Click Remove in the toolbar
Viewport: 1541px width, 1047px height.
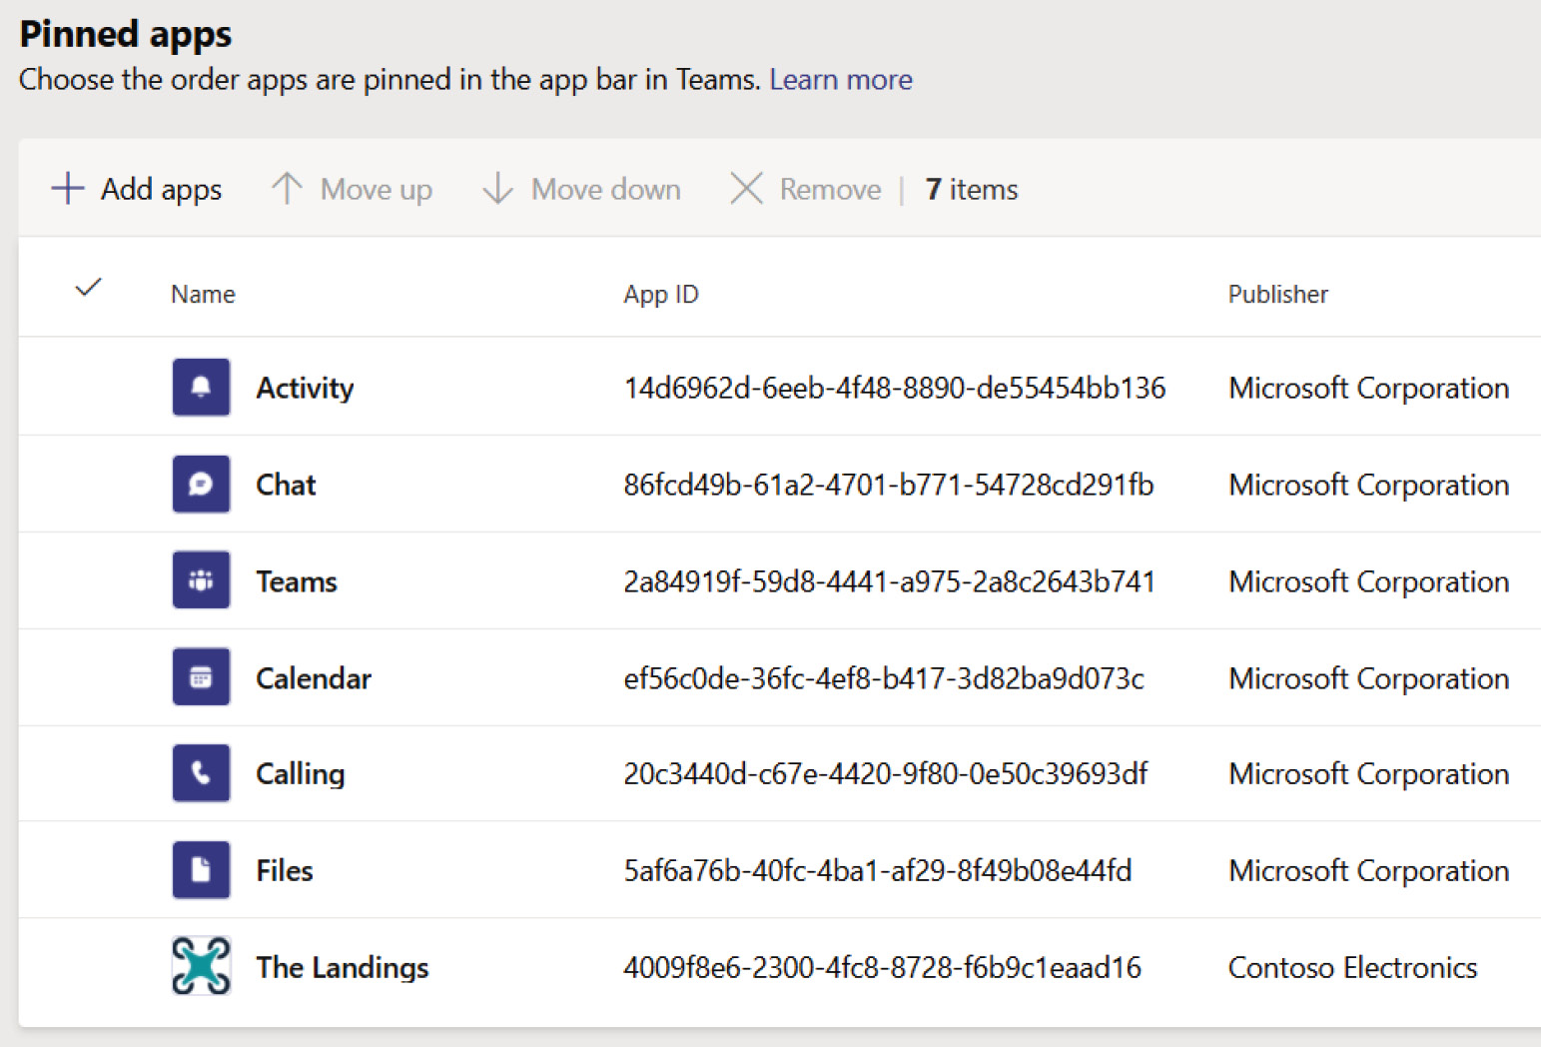(x=806, y=189)
